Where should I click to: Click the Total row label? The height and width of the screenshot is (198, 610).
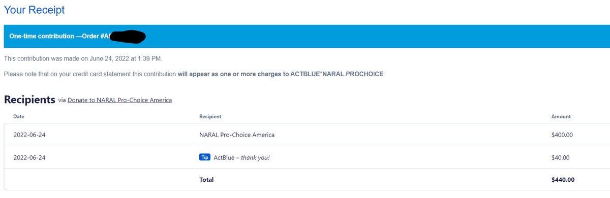point(206,180)
